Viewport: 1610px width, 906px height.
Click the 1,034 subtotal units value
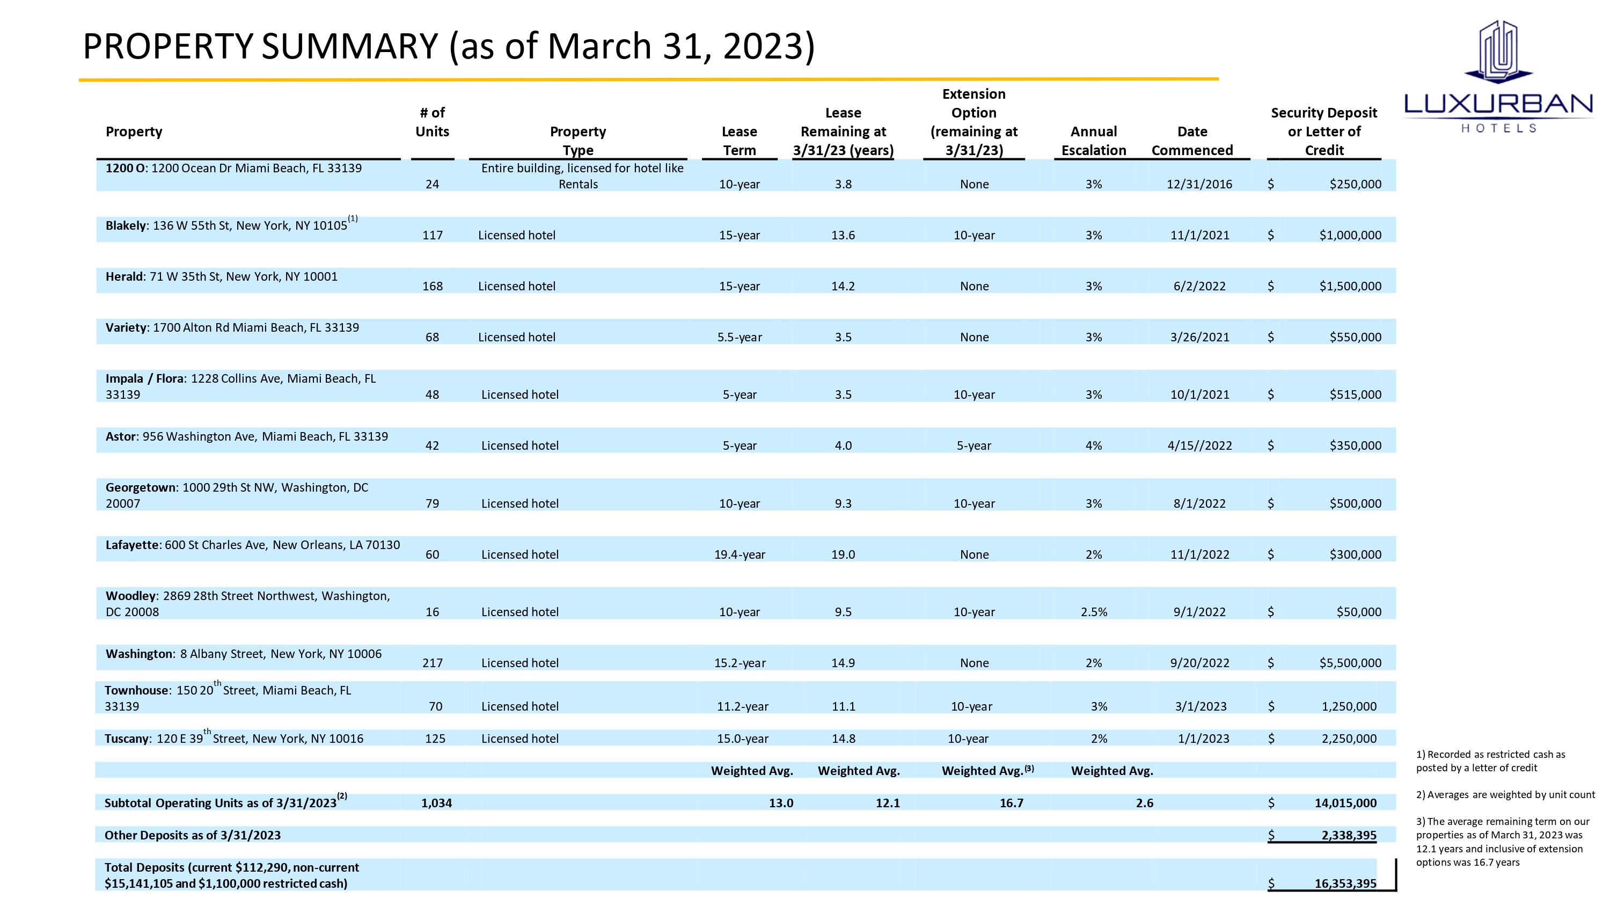(436, 803)
